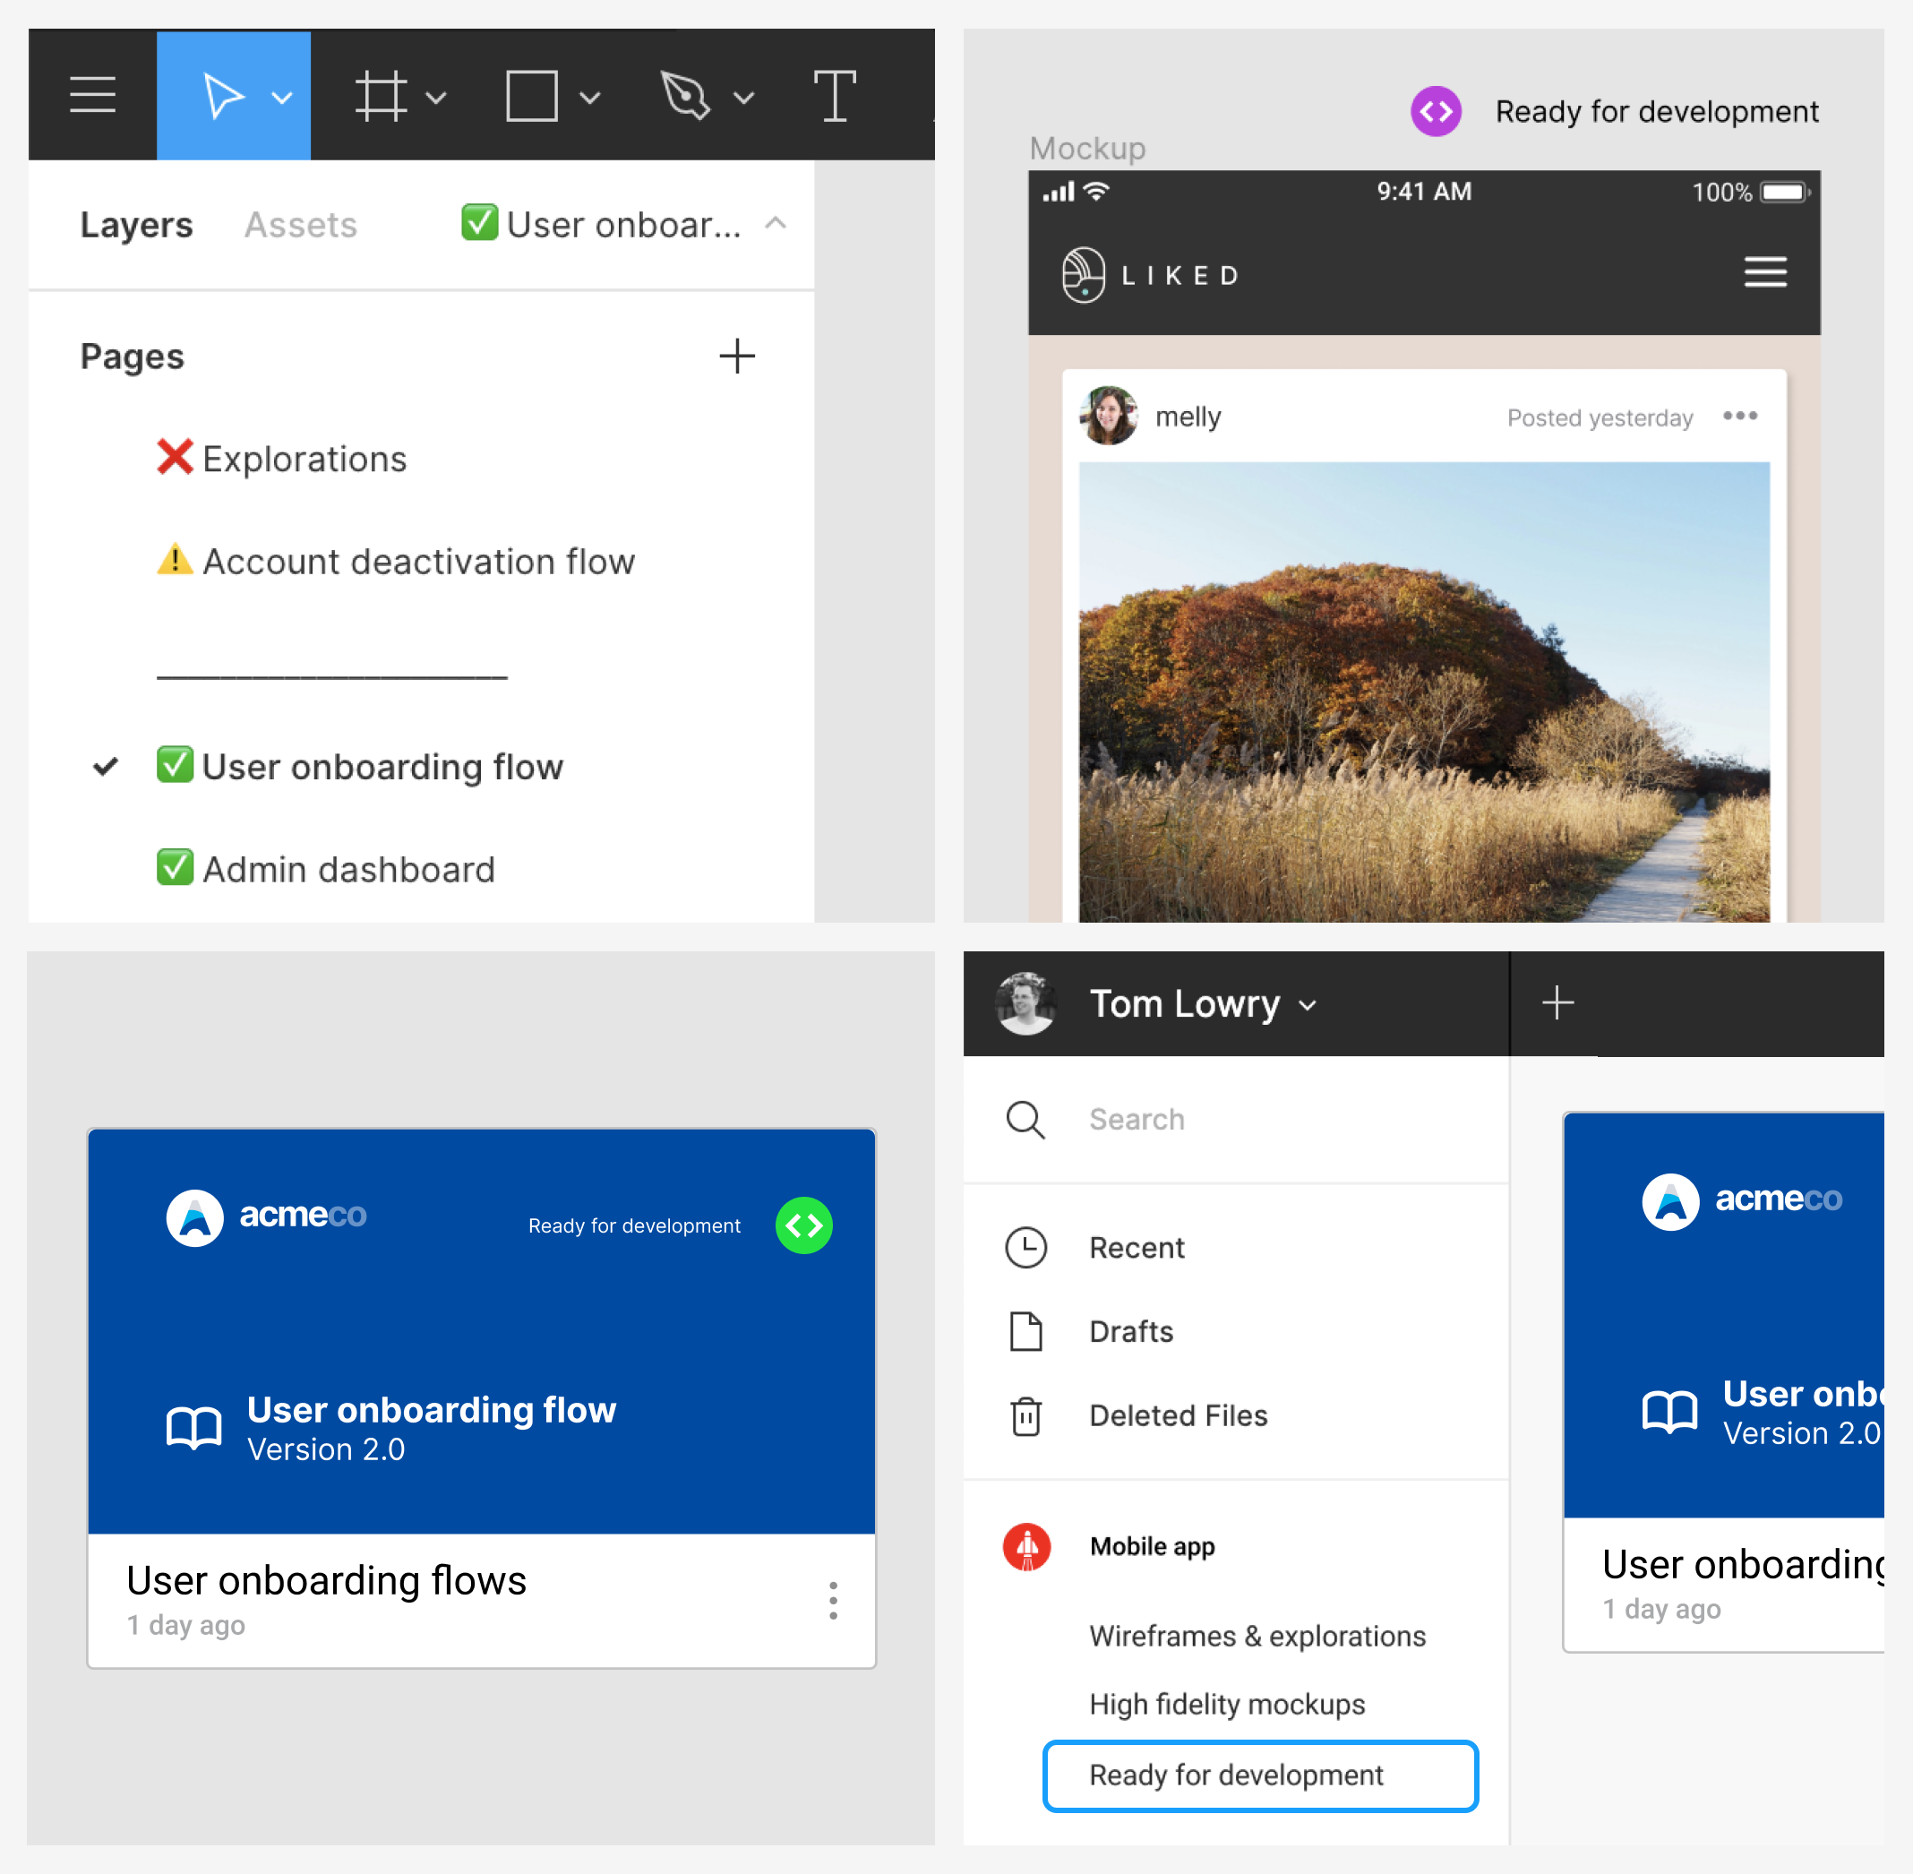Click the purple Ready for development code icon

[x=1436, y=112]
